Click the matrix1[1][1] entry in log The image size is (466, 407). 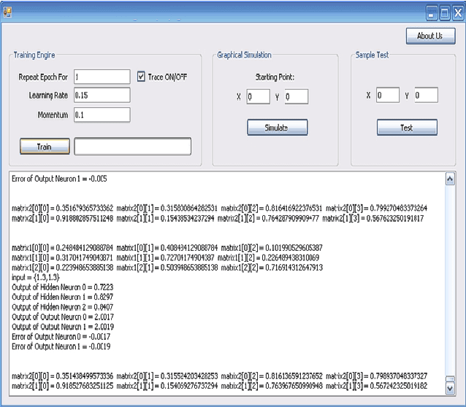(165, 257)
